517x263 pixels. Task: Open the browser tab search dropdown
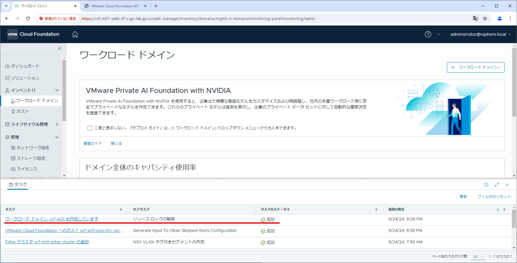point(6,6)
